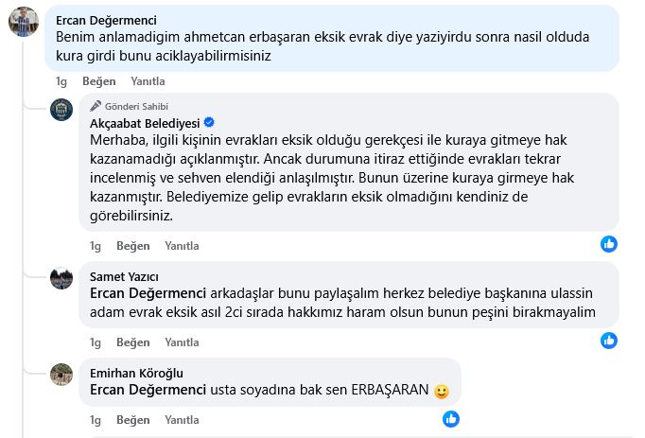Click the 1g timestamp under Emirhan's comment

click(x=95, y=420)
